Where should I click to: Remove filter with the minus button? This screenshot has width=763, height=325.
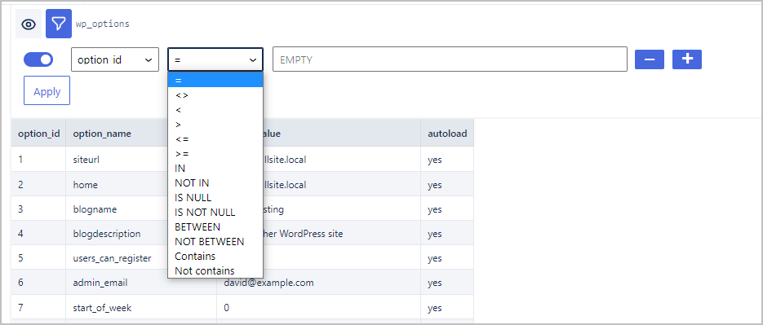click(x=649, y=59)
